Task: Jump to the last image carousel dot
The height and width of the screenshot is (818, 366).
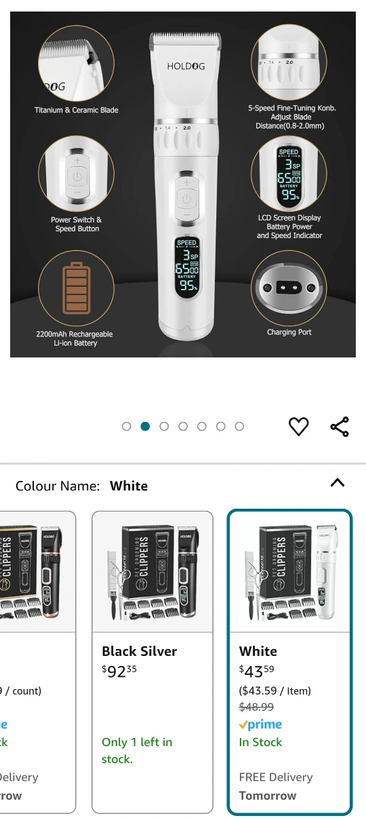Action: pyautogui.click(x=239, y=426)
